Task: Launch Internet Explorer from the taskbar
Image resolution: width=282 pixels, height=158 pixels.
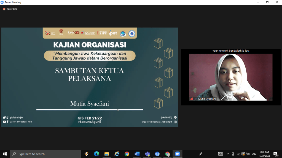Action: point(117,154)
